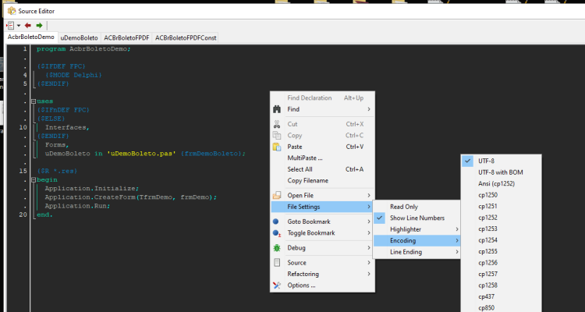
Task: Click the Open File folder icon
Action: pyautogui.click(x=277, y=196)
